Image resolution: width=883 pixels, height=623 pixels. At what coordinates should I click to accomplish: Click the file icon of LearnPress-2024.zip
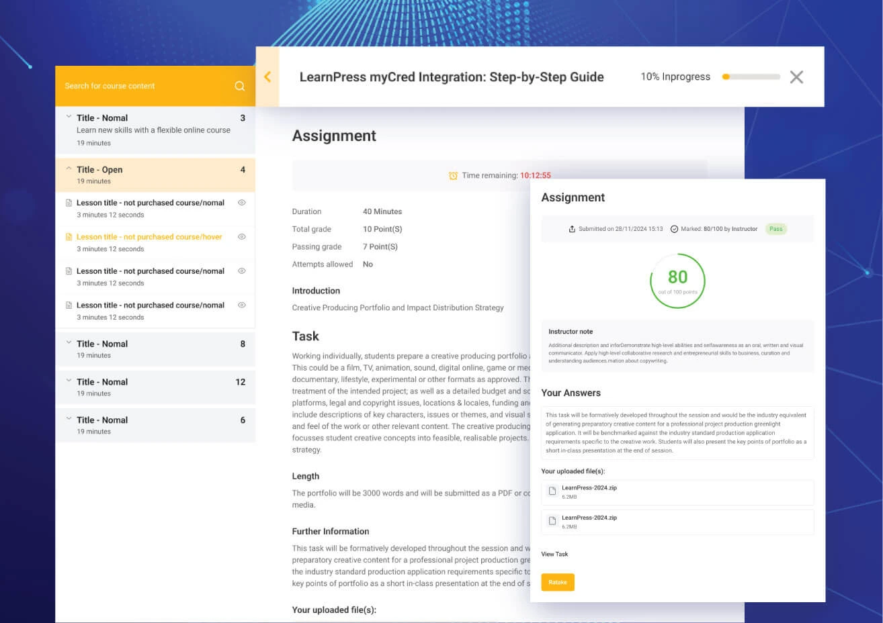(x=551, y=491)
